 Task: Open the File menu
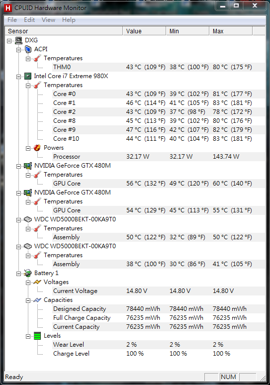tap(12, 20)
